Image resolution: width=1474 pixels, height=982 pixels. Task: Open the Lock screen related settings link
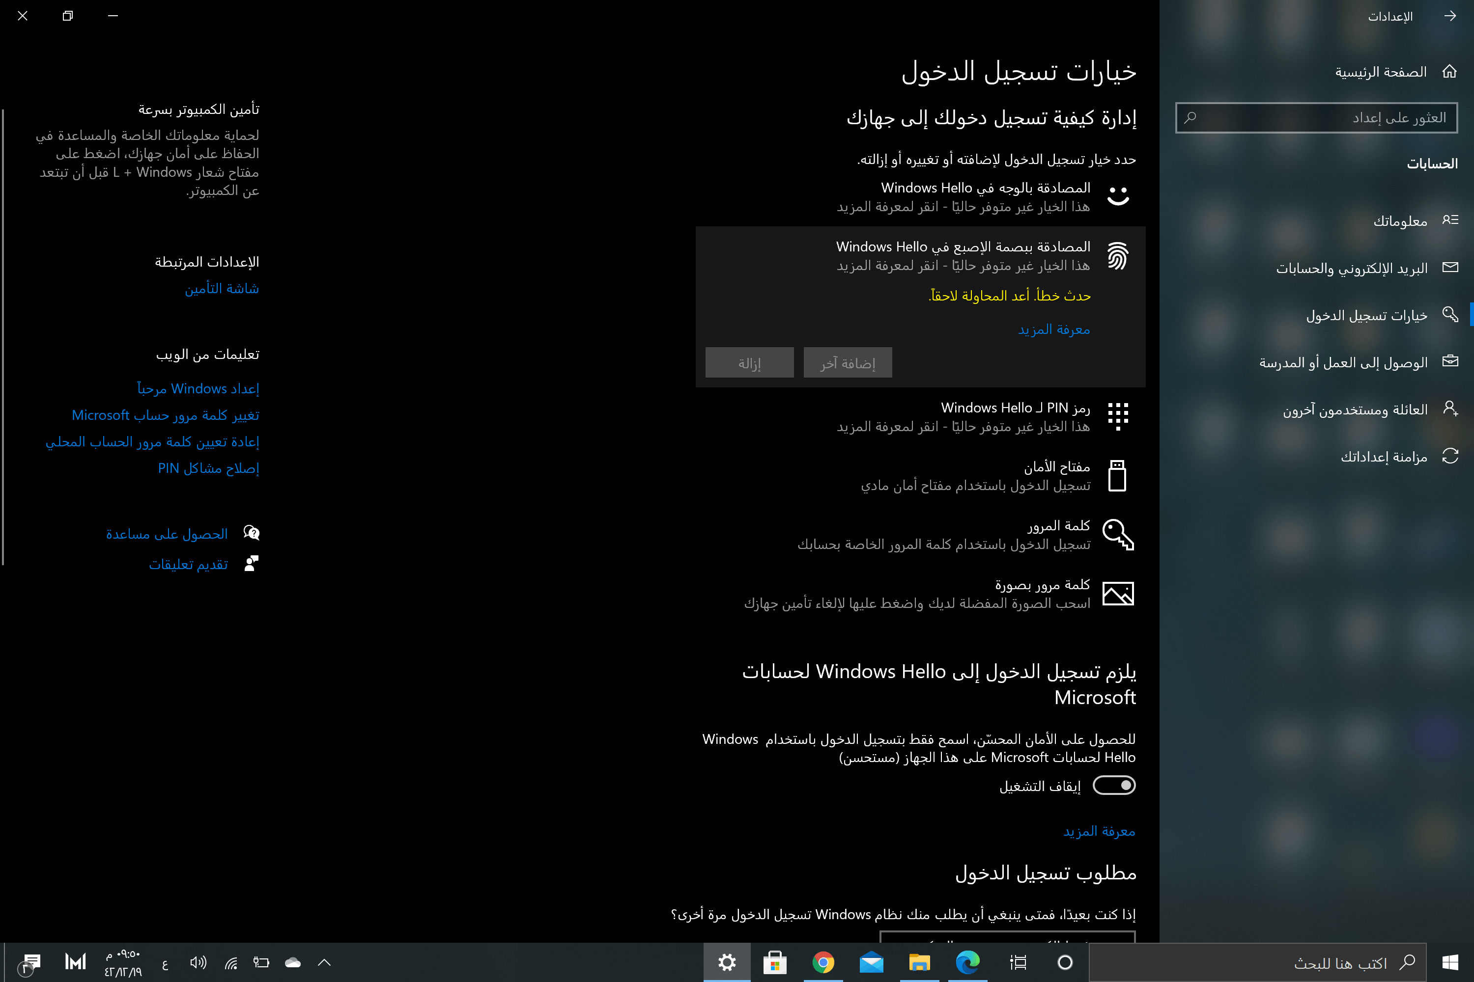(221, 288)
